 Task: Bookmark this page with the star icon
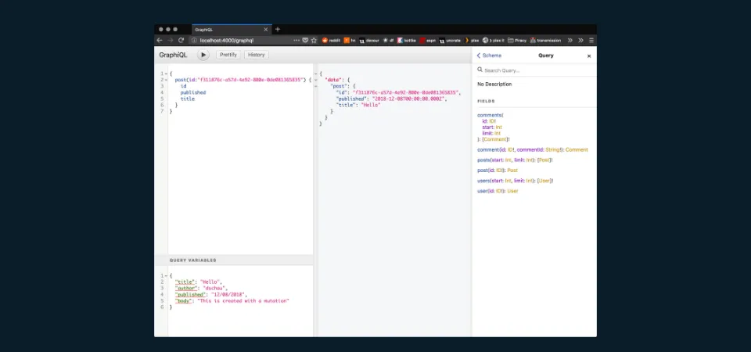pos(314,40)
